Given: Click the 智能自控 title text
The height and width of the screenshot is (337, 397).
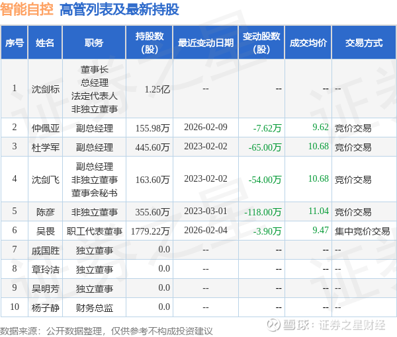Looking at the screenshot, I should 26,10.
